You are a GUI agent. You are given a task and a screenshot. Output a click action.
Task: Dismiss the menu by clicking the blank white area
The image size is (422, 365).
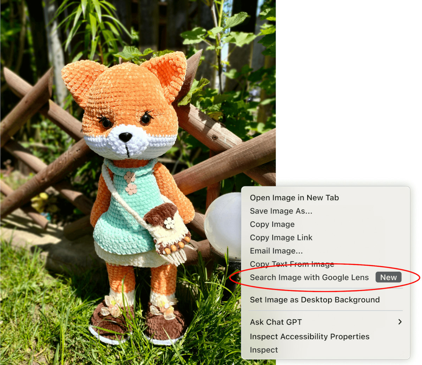pyautogui.click(x=348, y=88)
